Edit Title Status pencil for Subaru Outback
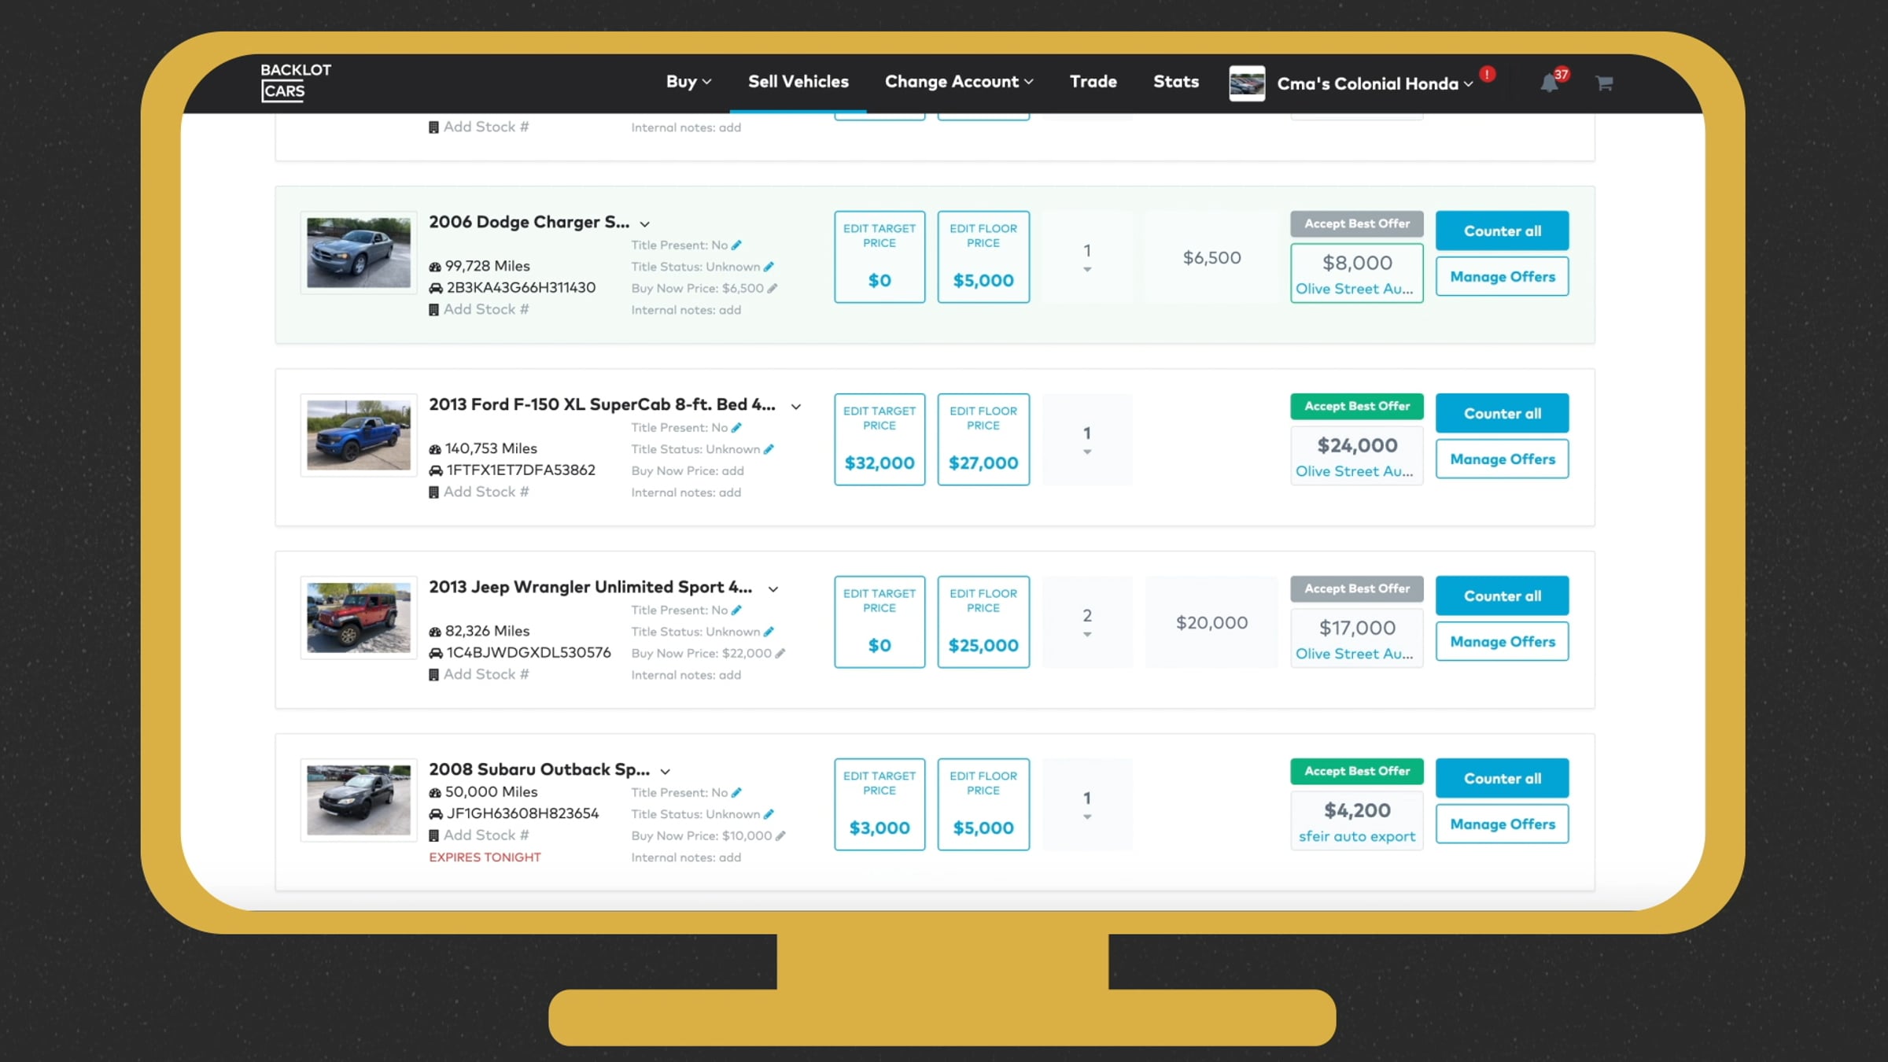This screenshot has width=1888, height=1062. click(x=769, y=814)
